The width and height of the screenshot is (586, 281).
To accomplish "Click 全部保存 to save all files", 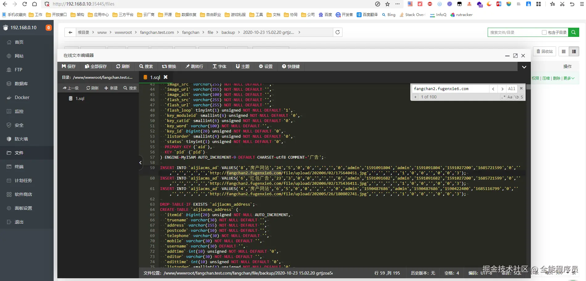I will [96, 66].
